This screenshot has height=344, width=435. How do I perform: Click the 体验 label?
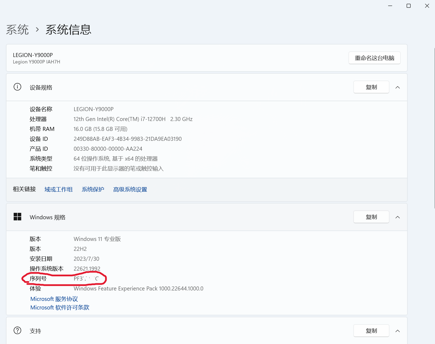(x=35, y=289)
